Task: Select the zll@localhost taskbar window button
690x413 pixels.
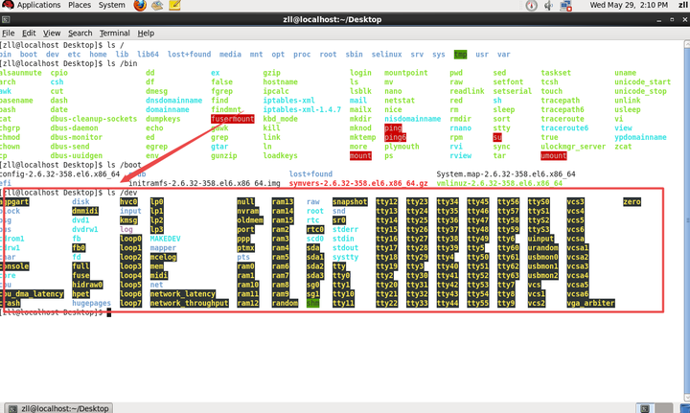Action: tap(59, 405)
